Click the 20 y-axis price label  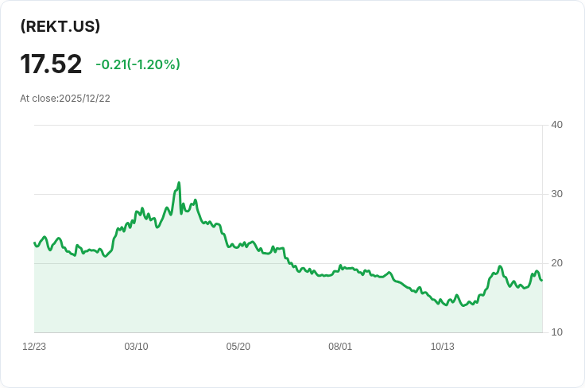556,263
